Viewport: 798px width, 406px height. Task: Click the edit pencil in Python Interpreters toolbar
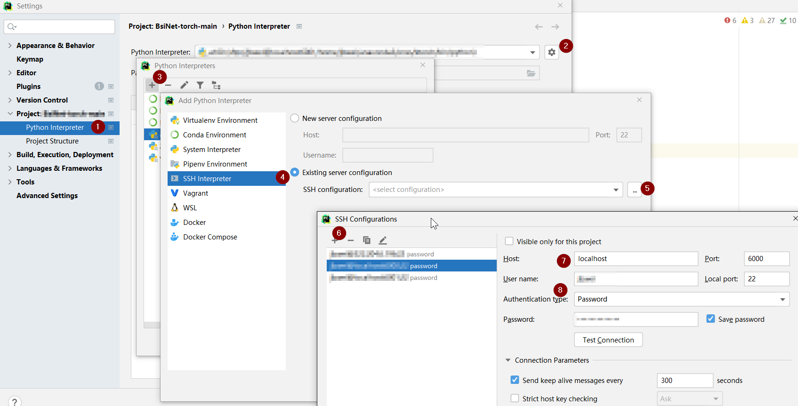pyautogui.click(x=184, y=85)
